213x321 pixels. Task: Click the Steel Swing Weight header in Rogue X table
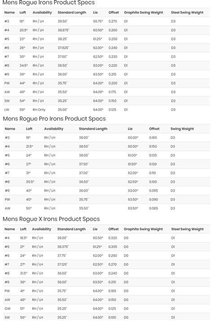click(187, 229)
